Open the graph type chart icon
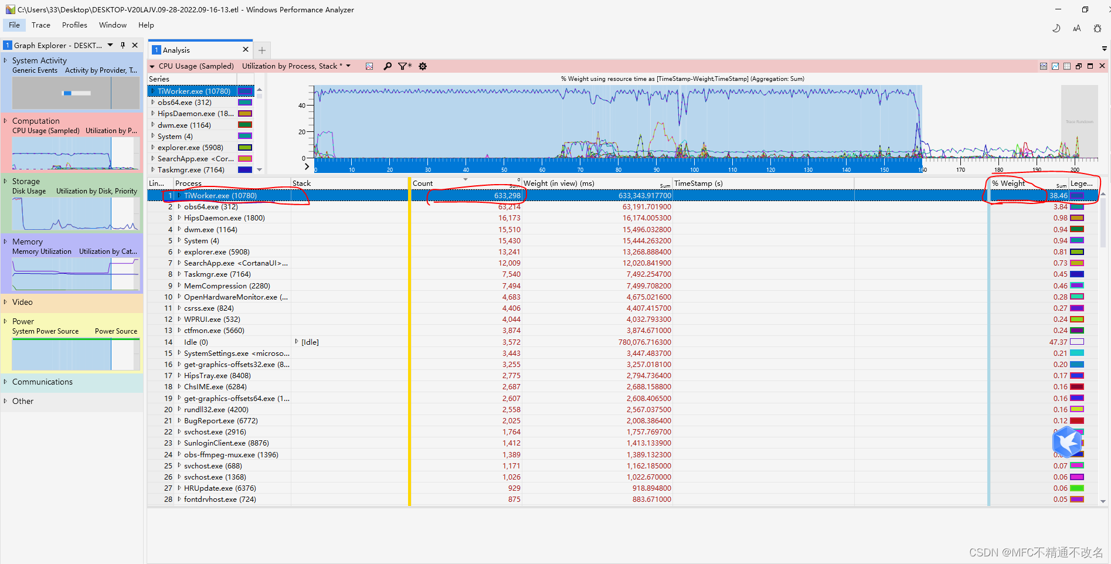The width and height of the screenshot is (1111, 564). pos(369,66)
